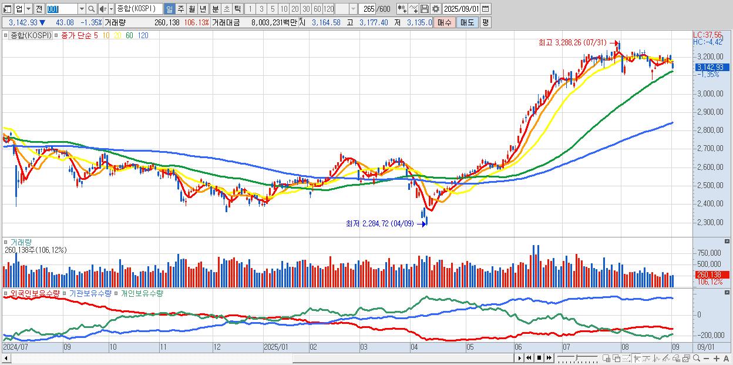
Task: Expand the code history dropdown arrow
Action: click(x=82, y=9)
